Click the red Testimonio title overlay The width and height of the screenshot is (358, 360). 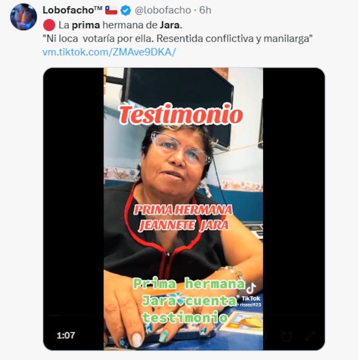[181, 114]
